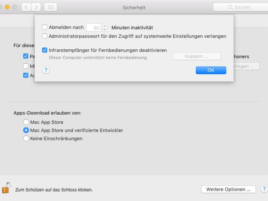
Task: Confirm dialog with OK button
Action: [x=211, y=70]
